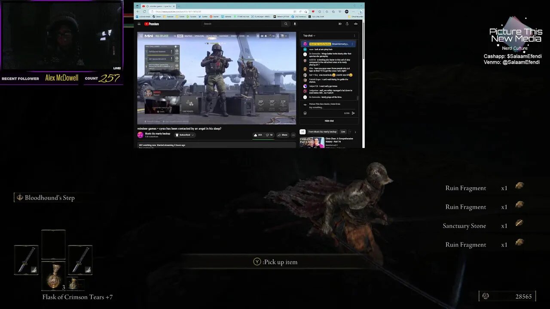The width and height of the screenshot is (550, 309).
Task: Open the Steam bookmark in favorites bar
Action: [x=157, y=17]
